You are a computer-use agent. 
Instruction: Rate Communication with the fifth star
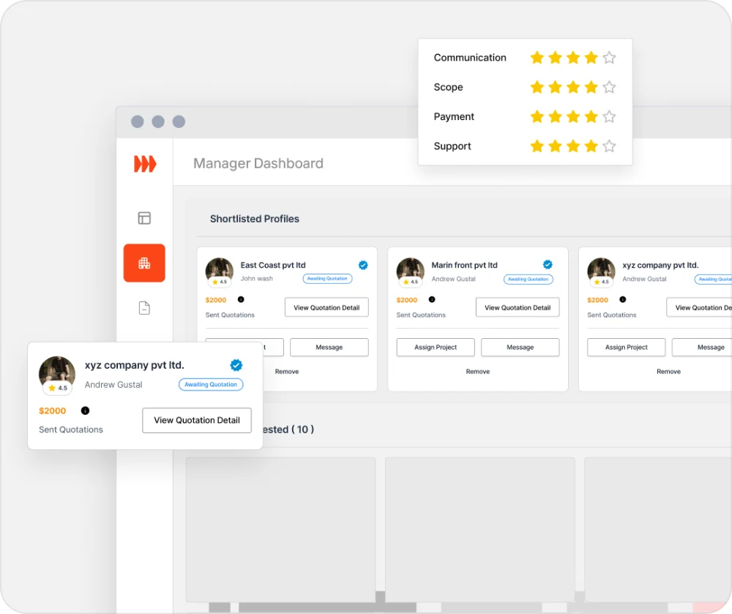click(x=610, y=57)
